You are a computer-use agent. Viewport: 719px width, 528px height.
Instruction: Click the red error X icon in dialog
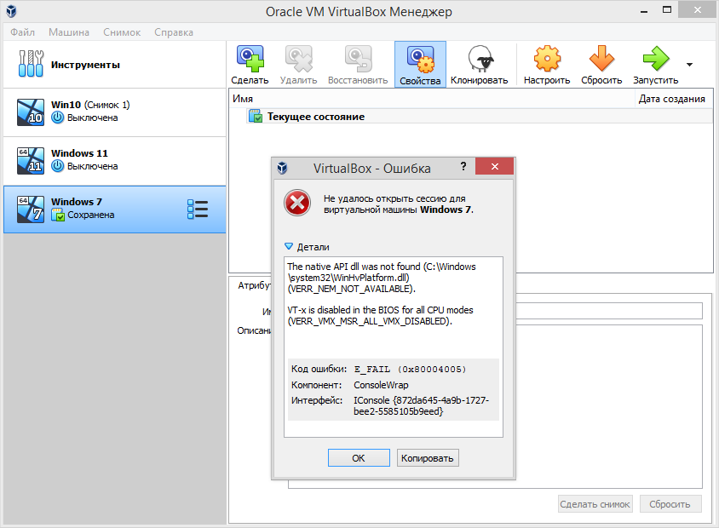click(x=297, y=203)
